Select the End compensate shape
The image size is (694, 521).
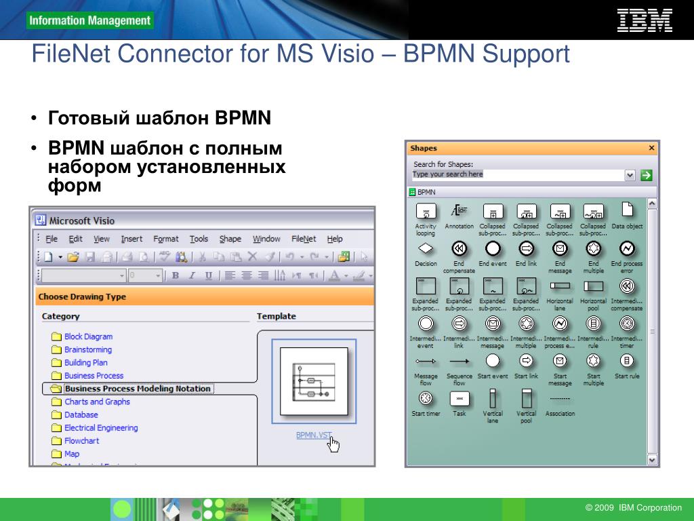coord(459,248)
